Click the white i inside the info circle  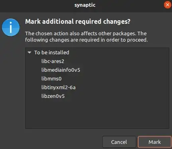[x=11, y=27]
